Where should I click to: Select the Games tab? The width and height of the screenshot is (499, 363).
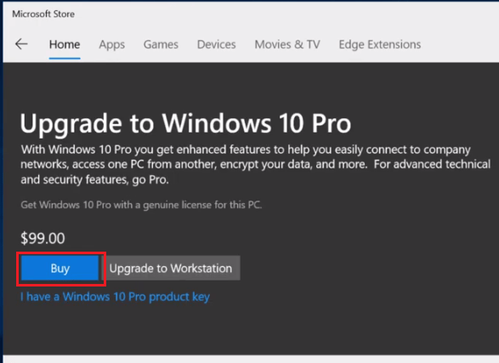point(161,44)
